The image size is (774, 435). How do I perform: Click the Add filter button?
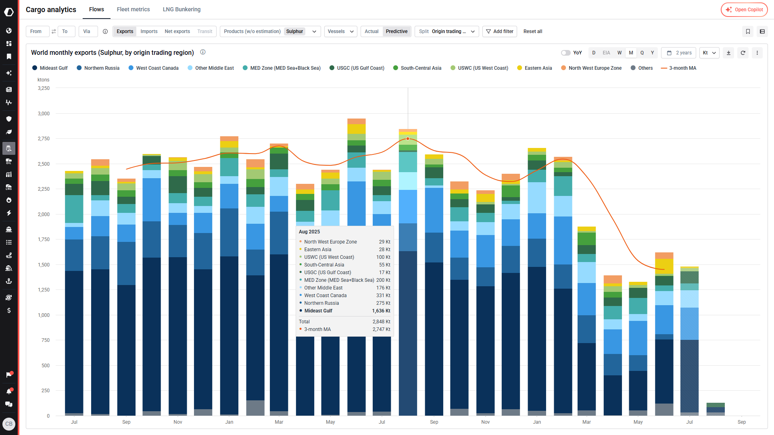(x=500, y=31)
